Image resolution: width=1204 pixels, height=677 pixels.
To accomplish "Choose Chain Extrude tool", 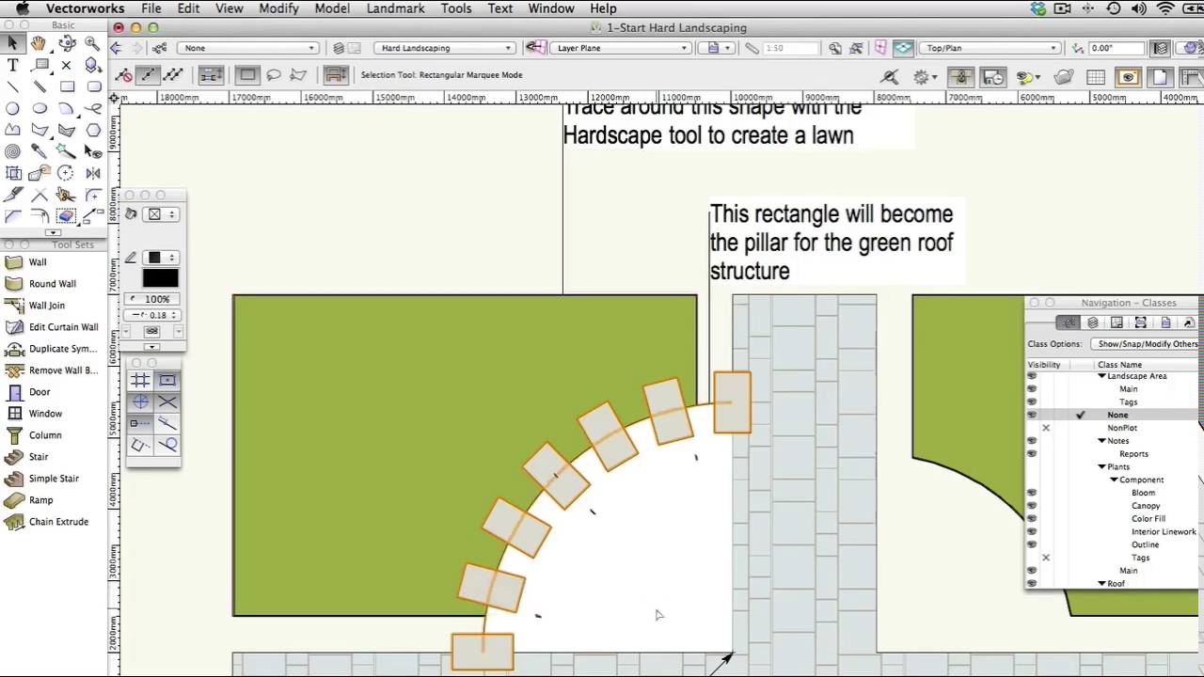I will (58, 522).
